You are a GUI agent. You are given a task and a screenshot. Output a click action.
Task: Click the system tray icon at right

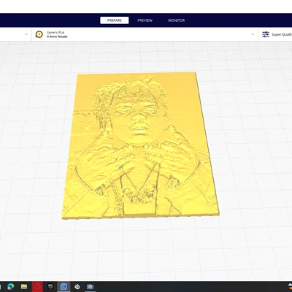[290, 287]
